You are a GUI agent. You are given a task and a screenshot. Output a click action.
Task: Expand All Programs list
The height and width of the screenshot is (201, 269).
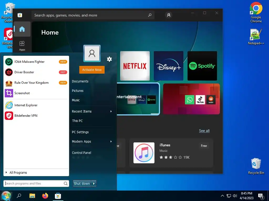click(36, 172)
